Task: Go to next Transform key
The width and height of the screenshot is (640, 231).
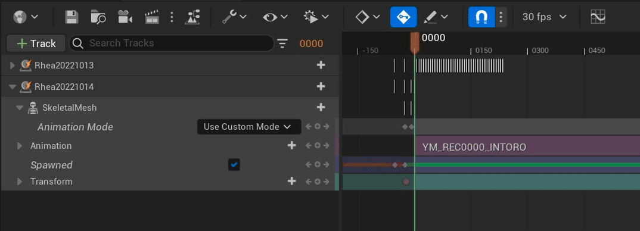Action: [326, 182]
